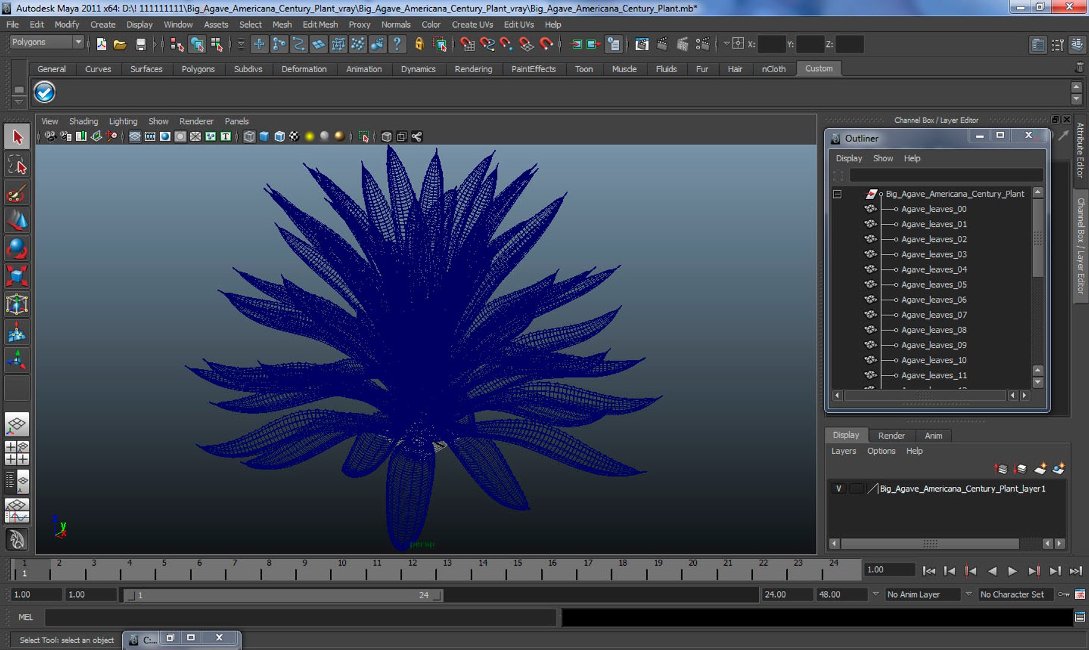1089x650 pixels.
Task: Create a new empty display layer
Action: 1040,469
